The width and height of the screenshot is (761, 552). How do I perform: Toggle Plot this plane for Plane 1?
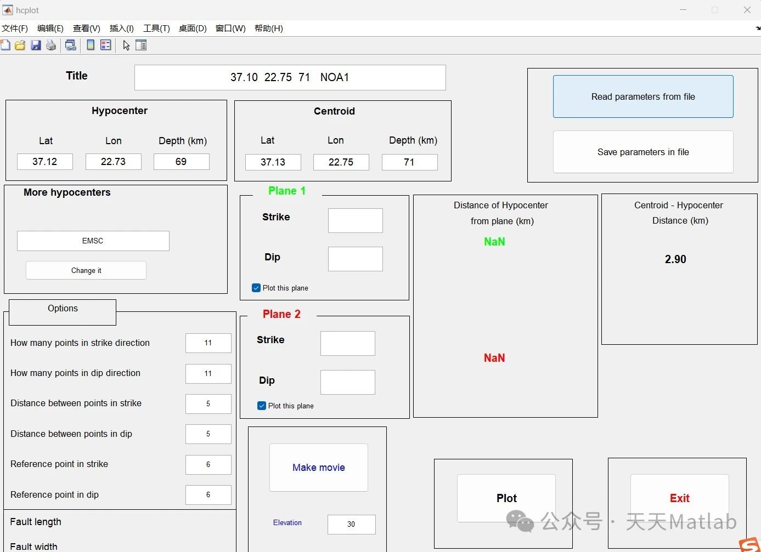tap(256, 288)
